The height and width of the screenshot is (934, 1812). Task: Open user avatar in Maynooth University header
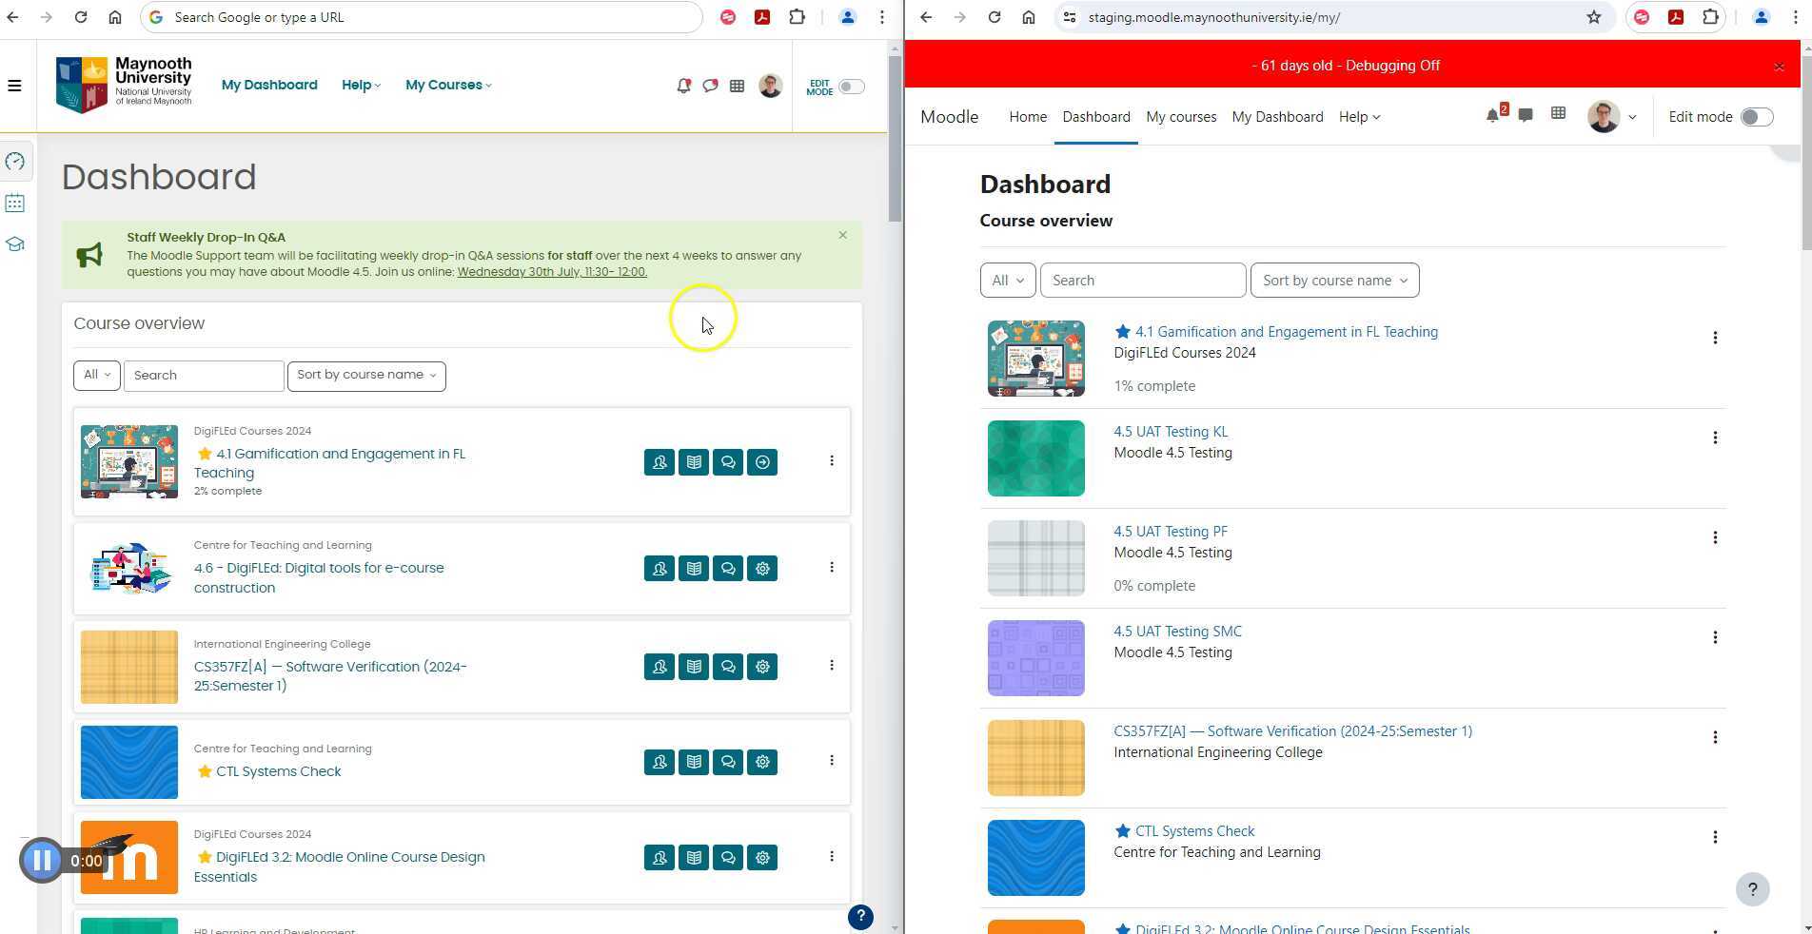click(771, 86)
